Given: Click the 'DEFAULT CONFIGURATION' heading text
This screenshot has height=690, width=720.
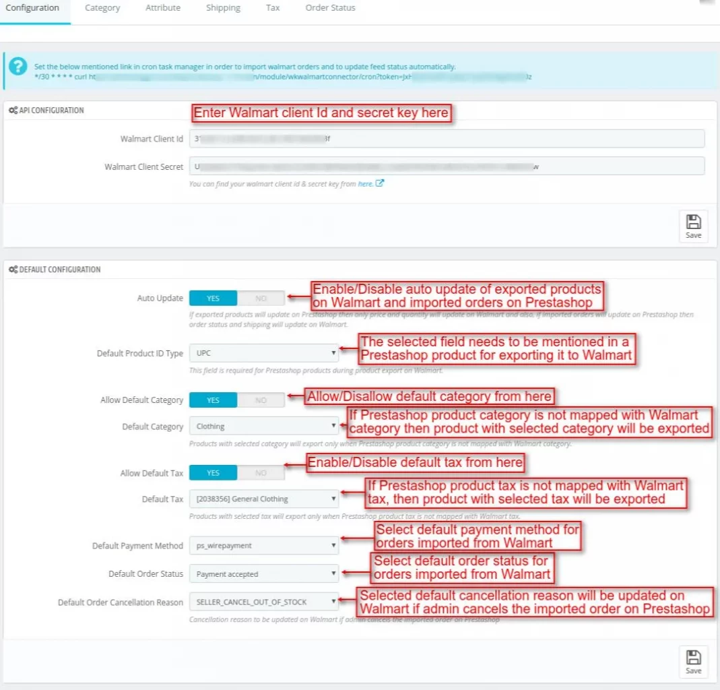Looking at the screenshot, I should [x=60, y=270].
